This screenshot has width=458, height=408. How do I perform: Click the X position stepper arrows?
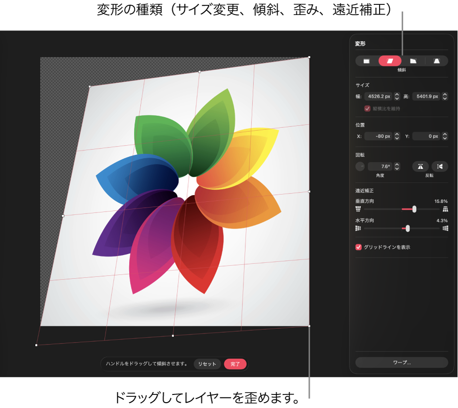(397, 136)
